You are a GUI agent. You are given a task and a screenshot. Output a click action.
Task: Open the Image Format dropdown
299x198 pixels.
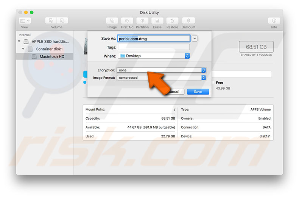click(161, 78)
